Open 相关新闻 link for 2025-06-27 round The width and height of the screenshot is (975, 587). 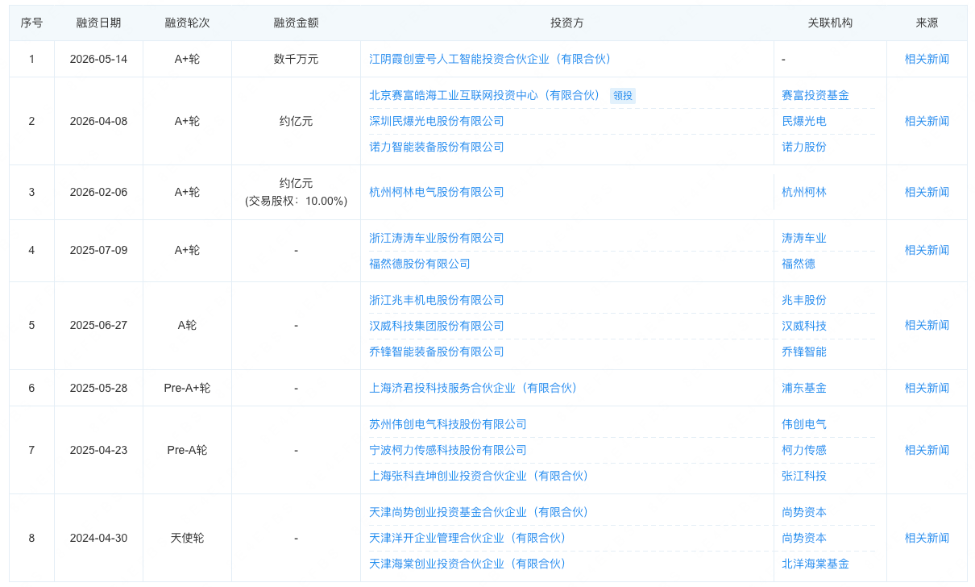click(927, 325)
